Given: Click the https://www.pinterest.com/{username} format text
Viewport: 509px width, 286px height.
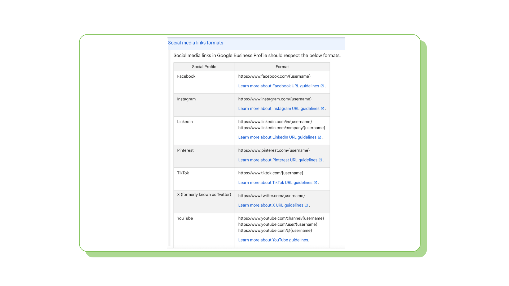Looking at the screenshot, I should coord(274,150).
